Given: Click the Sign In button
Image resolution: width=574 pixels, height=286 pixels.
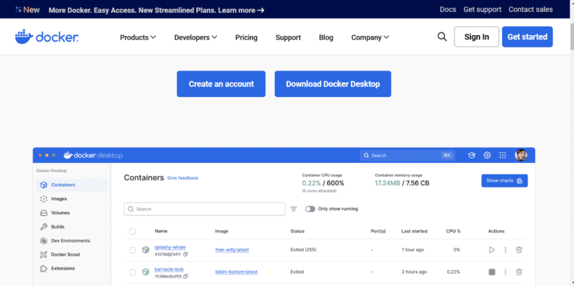Looking at the screenshot, I should (x=476, y=36).
